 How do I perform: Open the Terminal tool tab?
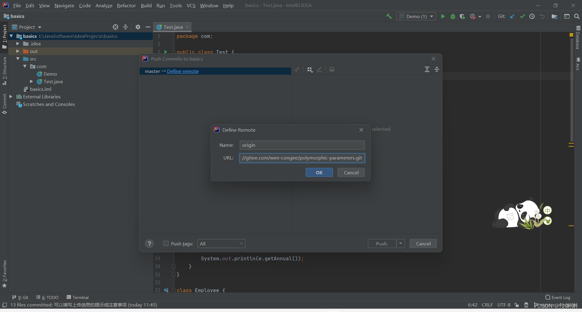78,297
